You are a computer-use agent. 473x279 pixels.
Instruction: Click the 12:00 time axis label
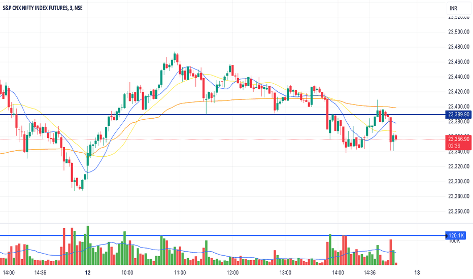(232, 273)
